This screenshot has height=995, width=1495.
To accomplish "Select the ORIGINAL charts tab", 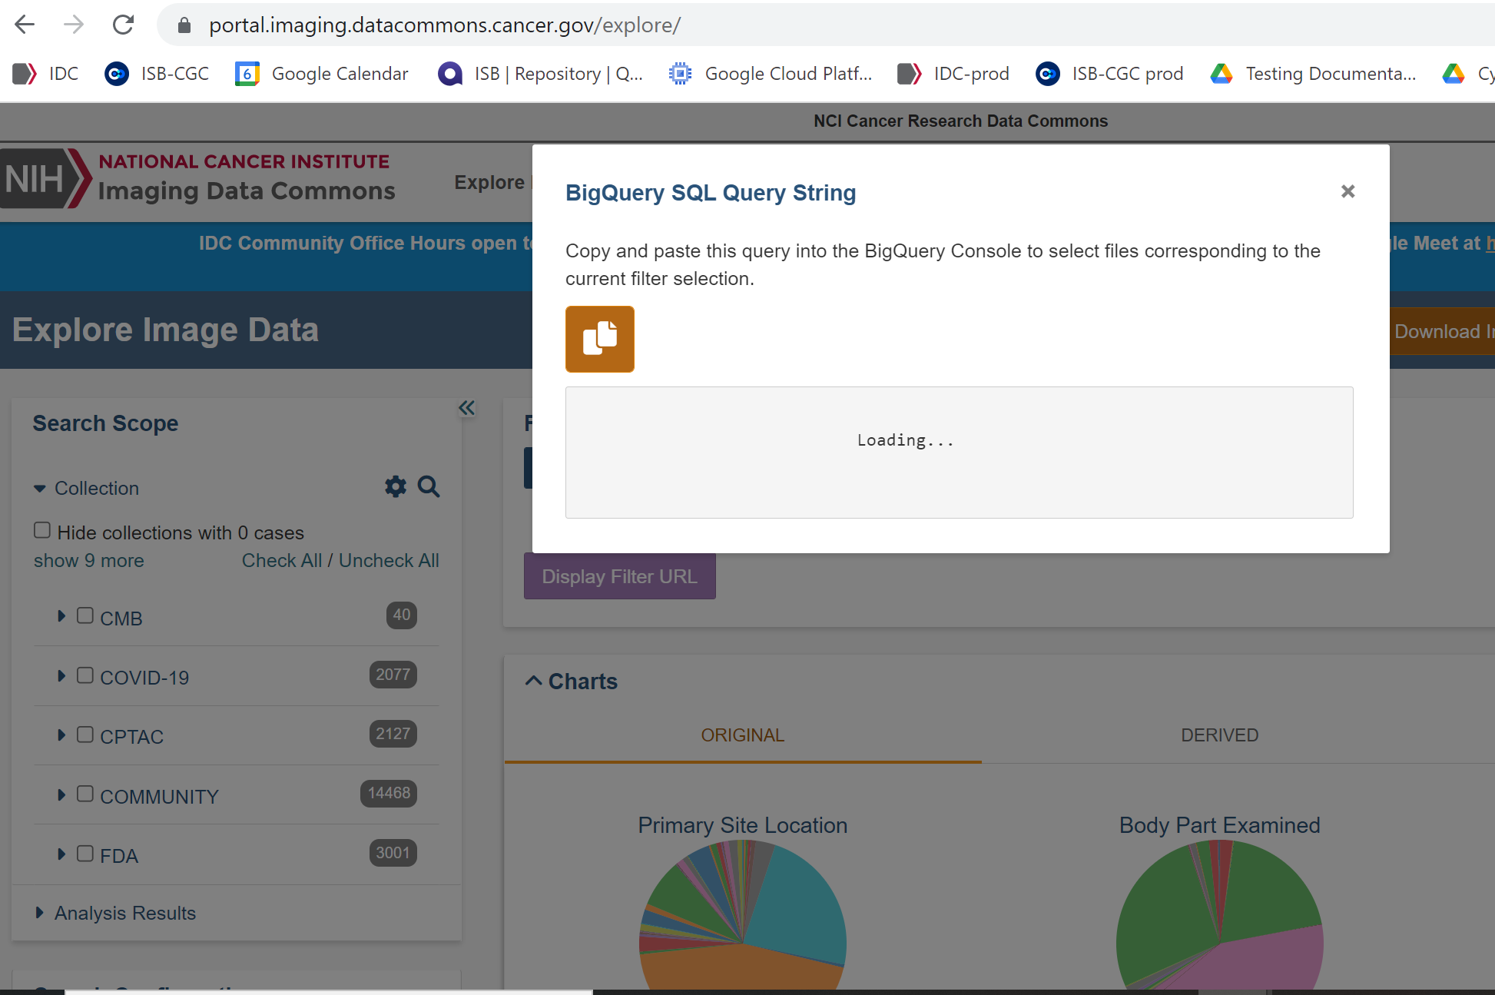I will 742,735.
